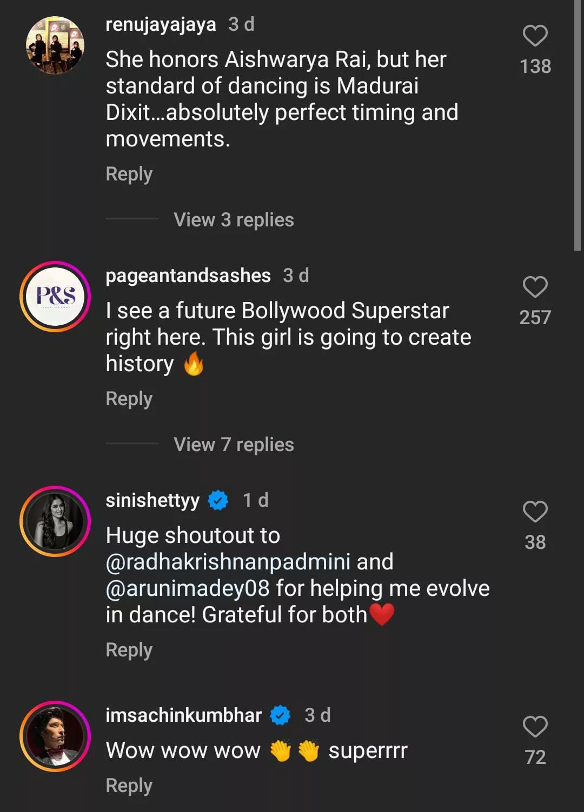
Task: Open the @arunimadey08 mention link
Action: pyautogui.click(x=188, y=588)
